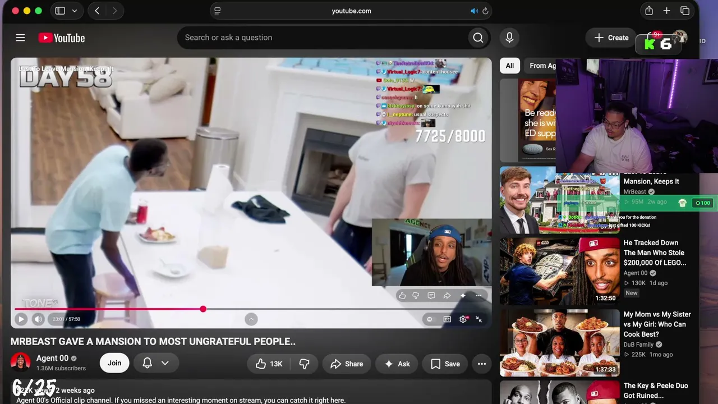The image size is (718, 404).
Task: Join the Agent 00 channel
Action: 114,363
